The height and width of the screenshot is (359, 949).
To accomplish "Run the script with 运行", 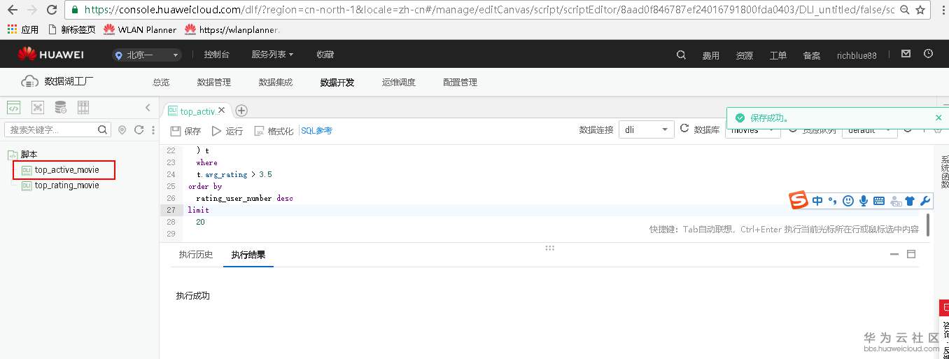I will point(227,131).
